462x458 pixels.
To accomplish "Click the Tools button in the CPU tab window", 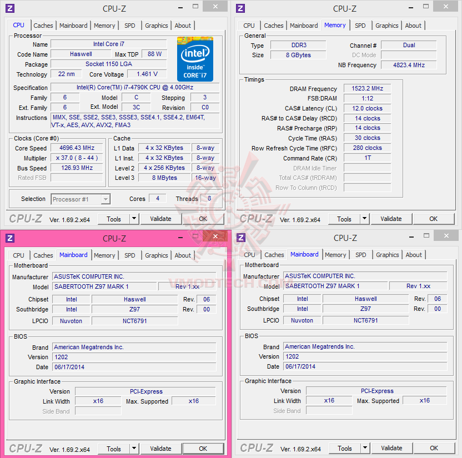I will coord(114,219).
